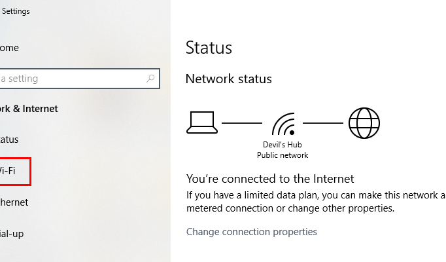Image resolution: width=446 pixels, height=262 pixels.
Task: Click "You're connected to the Internet" text
Action: [x=270, y=179]
